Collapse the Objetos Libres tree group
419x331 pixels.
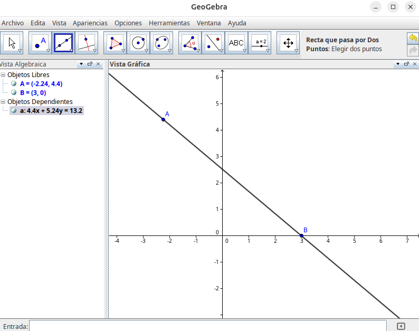click(3, 75)
